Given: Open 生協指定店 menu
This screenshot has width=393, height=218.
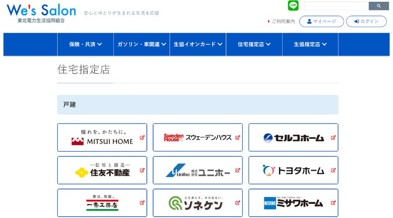Looking at the screenshot, I should click(310, 44).
